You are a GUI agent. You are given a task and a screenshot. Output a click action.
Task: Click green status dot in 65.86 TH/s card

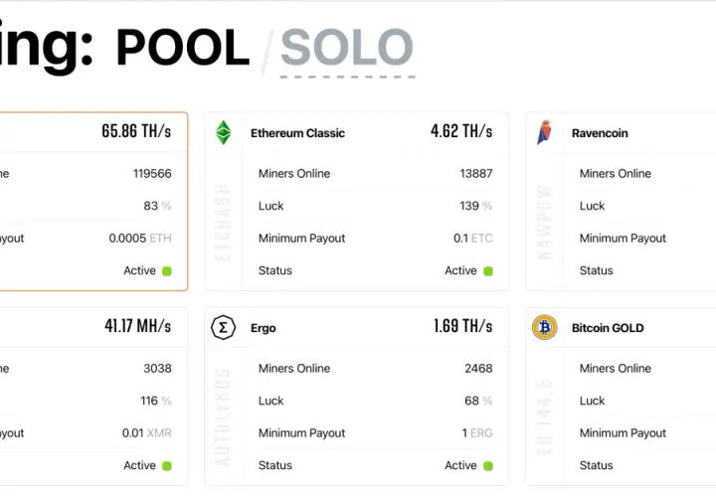point(167,271)
